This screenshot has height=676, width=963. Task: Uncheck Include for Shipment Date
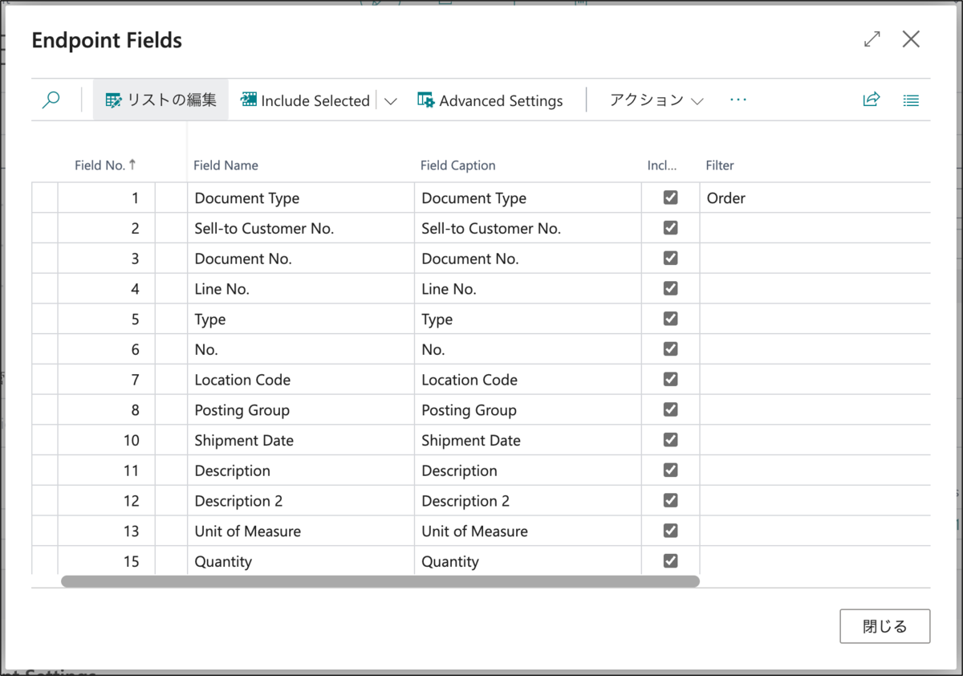[671, 440]
